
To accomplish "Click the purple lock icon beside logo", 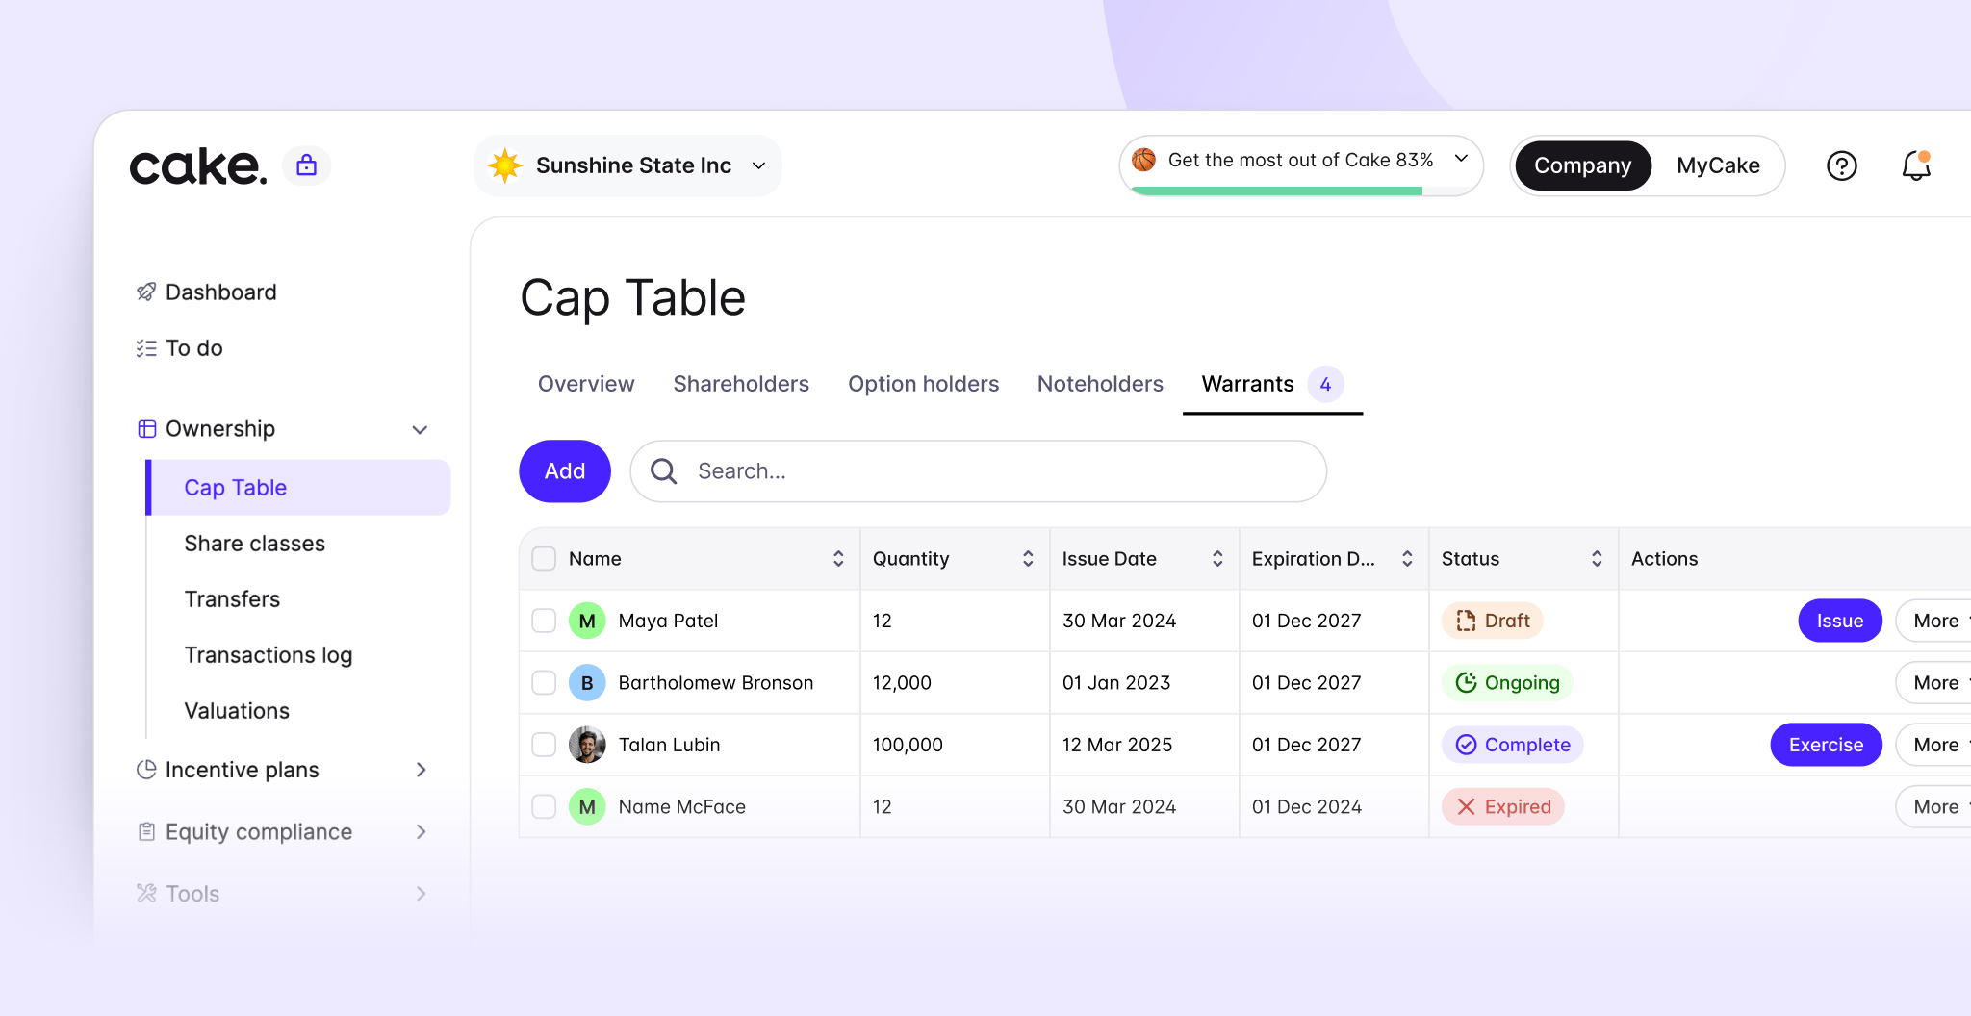I will (x=306, y=165).
